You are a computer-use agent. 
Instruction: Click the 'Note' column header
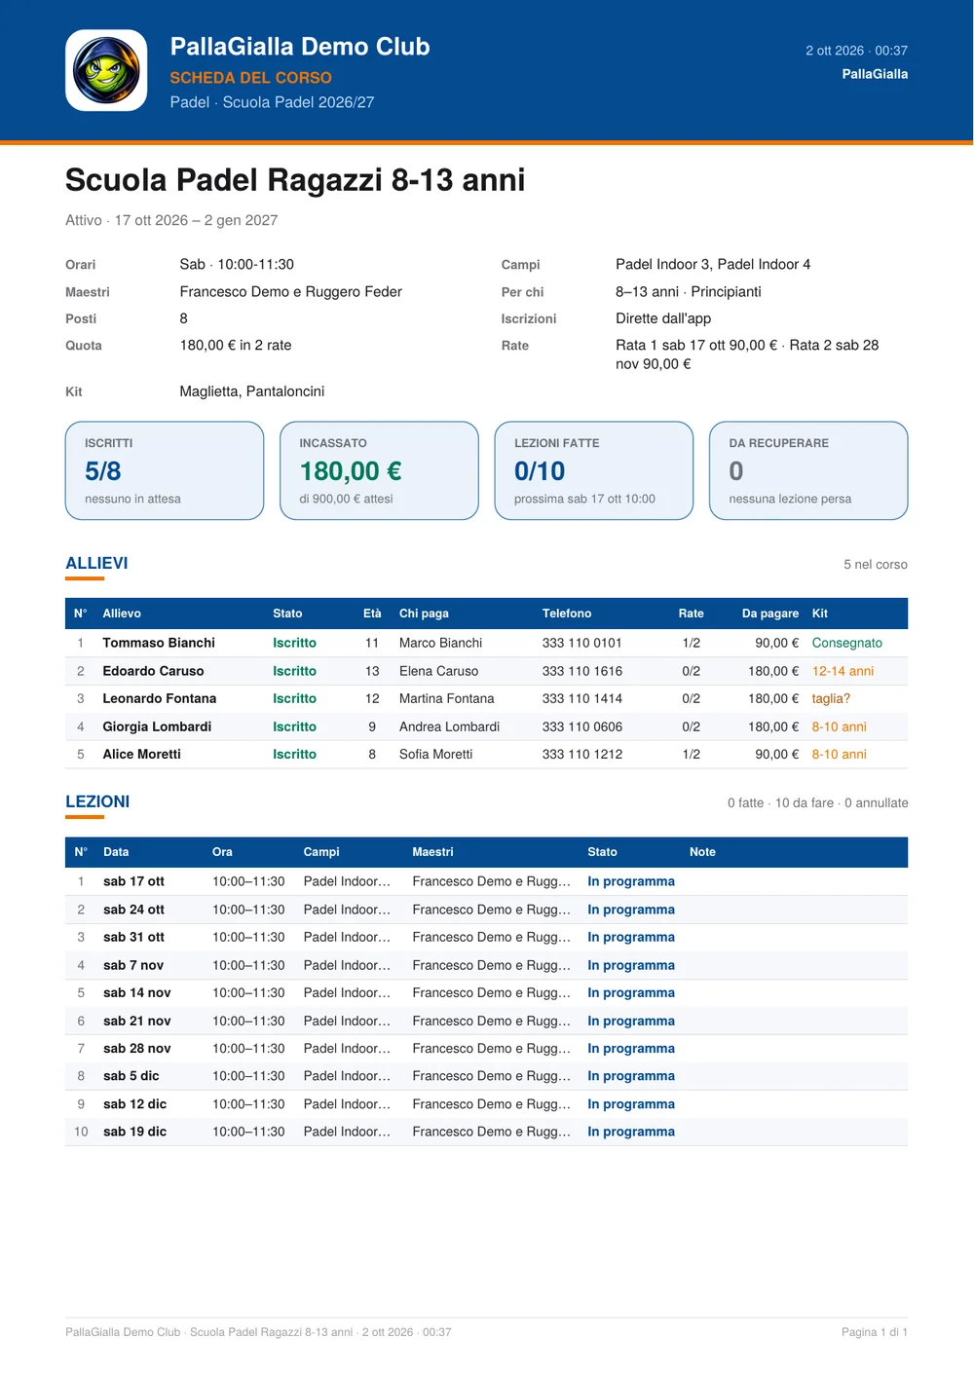pyautogui.click(x=702, y=852)
